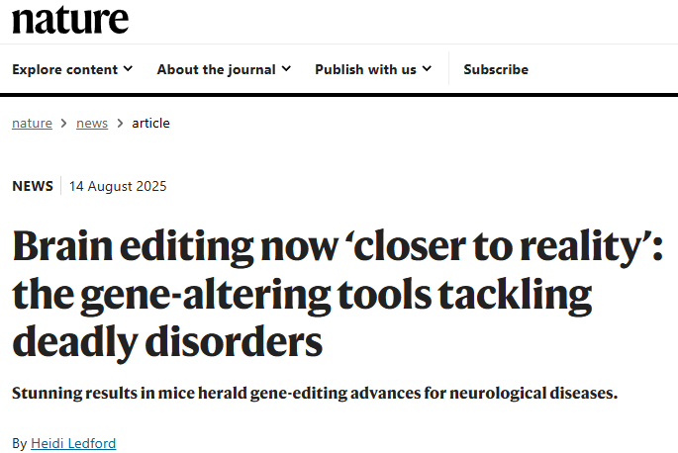Click the breadcrumb arrow after nature
The width and height of the screenshot is (678, 453).
tap(64, 124)
